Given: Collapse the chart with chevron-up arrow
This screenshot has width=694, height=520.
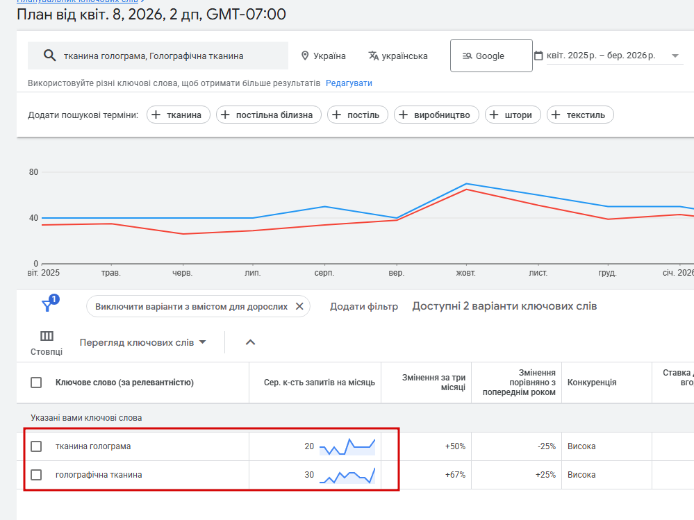Looking at the screenshot, I should point(251,342).
